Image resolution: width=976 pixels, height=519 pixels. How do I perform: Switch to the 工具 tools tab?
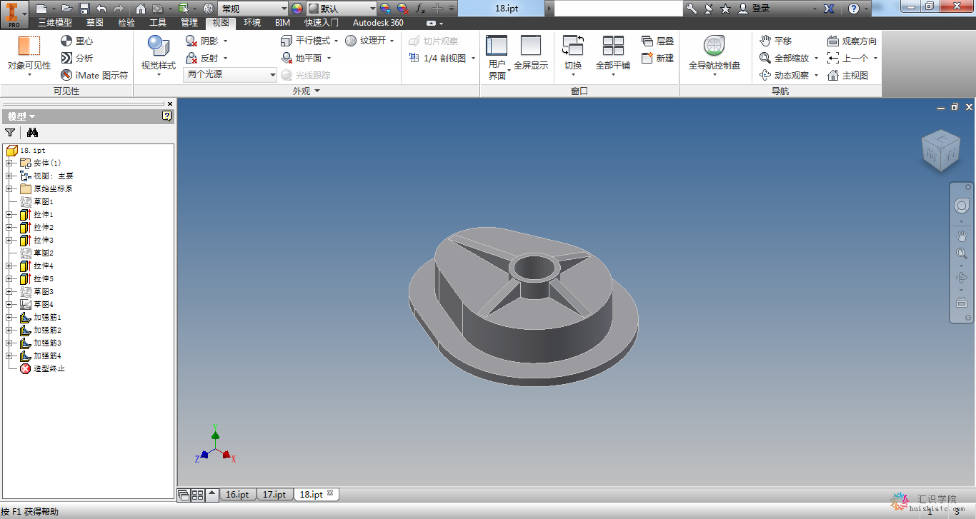point(158,23)
